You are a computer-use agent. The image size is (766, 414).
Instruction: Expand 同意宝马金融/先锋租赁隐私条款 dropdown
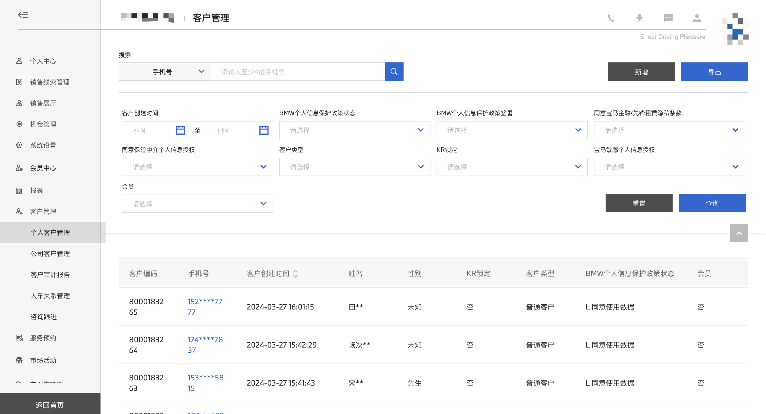tap(669, 130)
